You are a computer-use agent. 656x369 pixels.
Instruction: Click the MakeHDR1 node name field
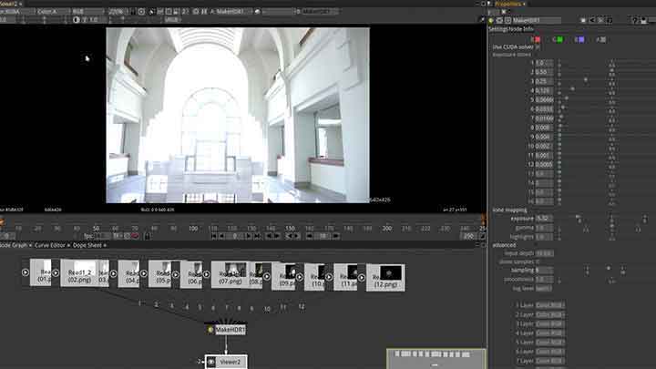tap(537, 20)
